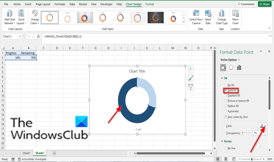Screen dimensions: 274x162
Task: Click the Chart Styles paintbrush button
Action: 191,78
